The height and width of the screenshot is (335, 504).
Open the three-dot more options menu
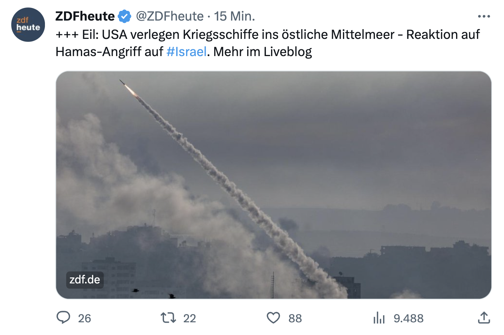(x=484, y=16)
